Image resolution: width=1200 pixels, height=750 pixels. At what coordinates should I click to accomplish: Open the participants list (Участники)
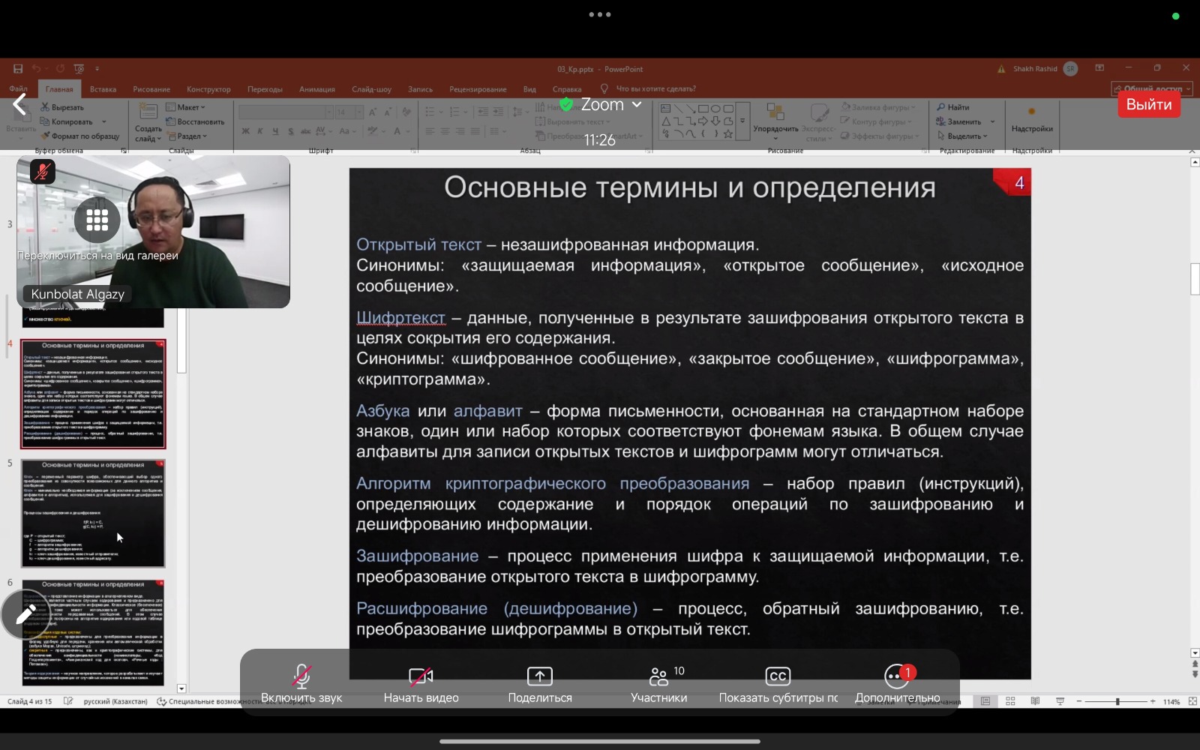pyautogui.click(x=658, y=677)
